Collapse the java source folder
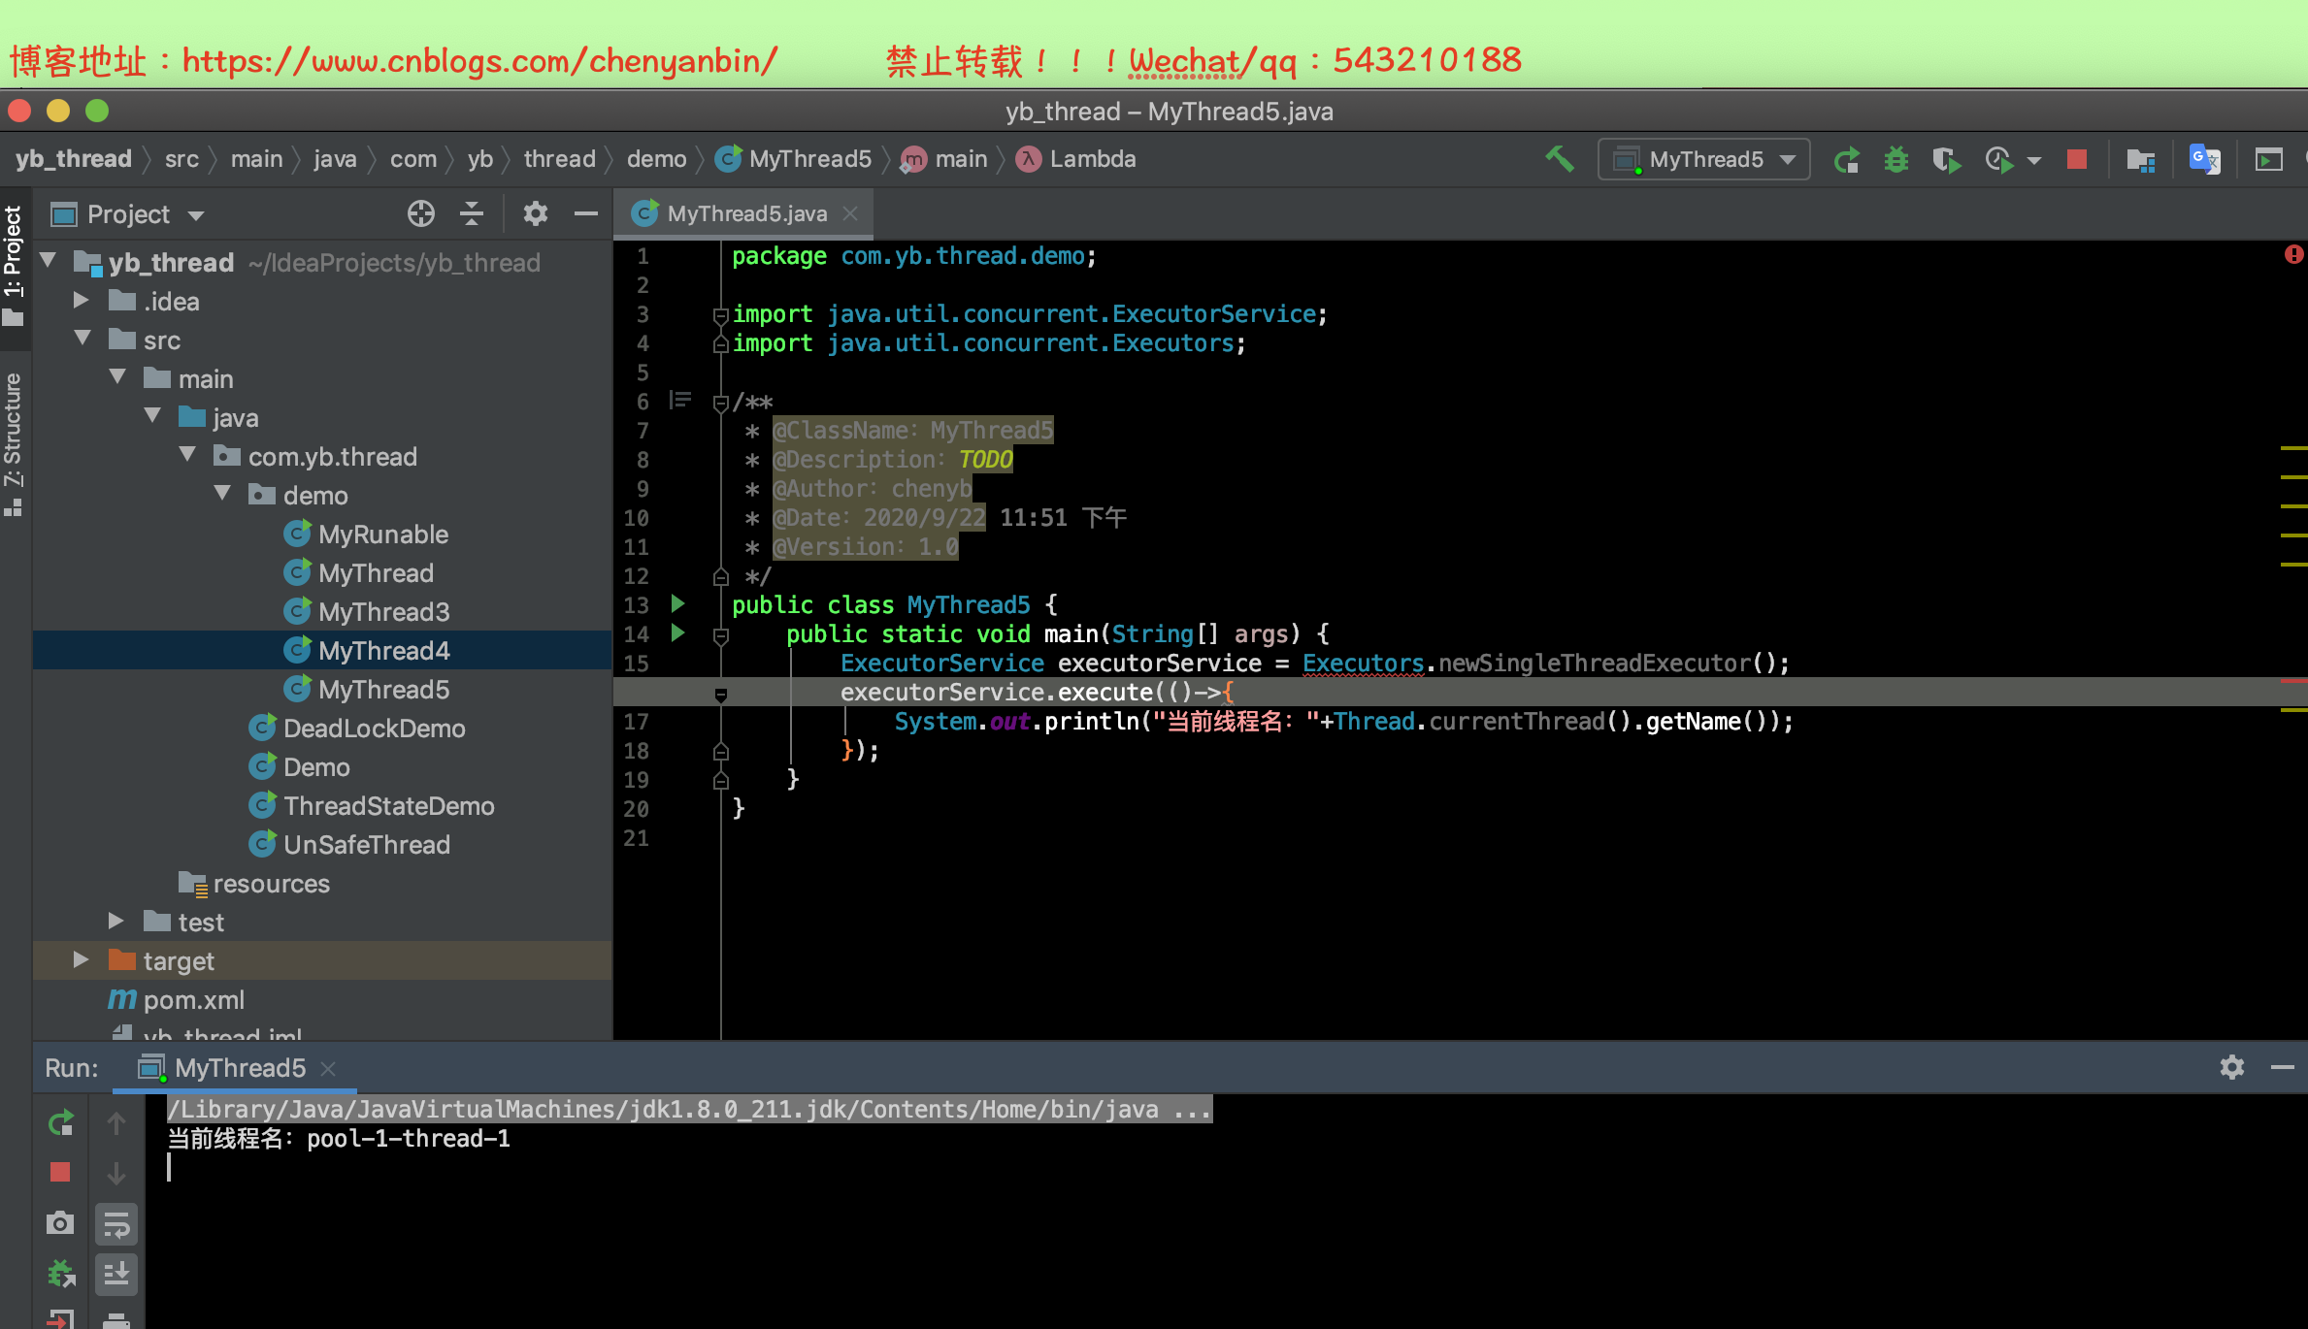The image size is (2308, 1329). click(153, 417)
